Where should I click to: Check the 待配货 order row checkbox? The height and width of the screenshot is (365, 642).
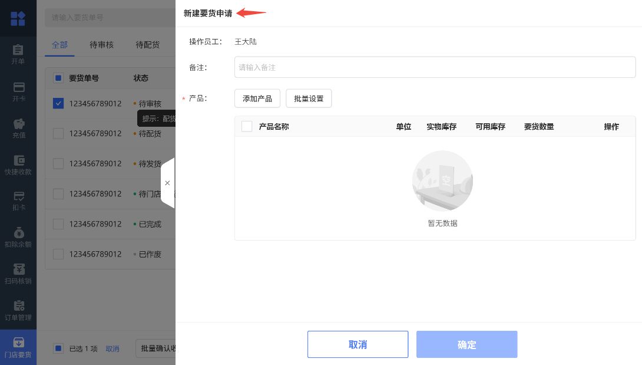coord(58,133)
